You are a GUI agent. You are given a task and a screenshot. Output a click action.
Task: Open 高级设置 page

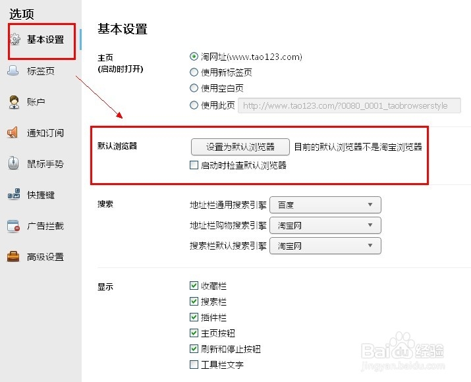45,257
